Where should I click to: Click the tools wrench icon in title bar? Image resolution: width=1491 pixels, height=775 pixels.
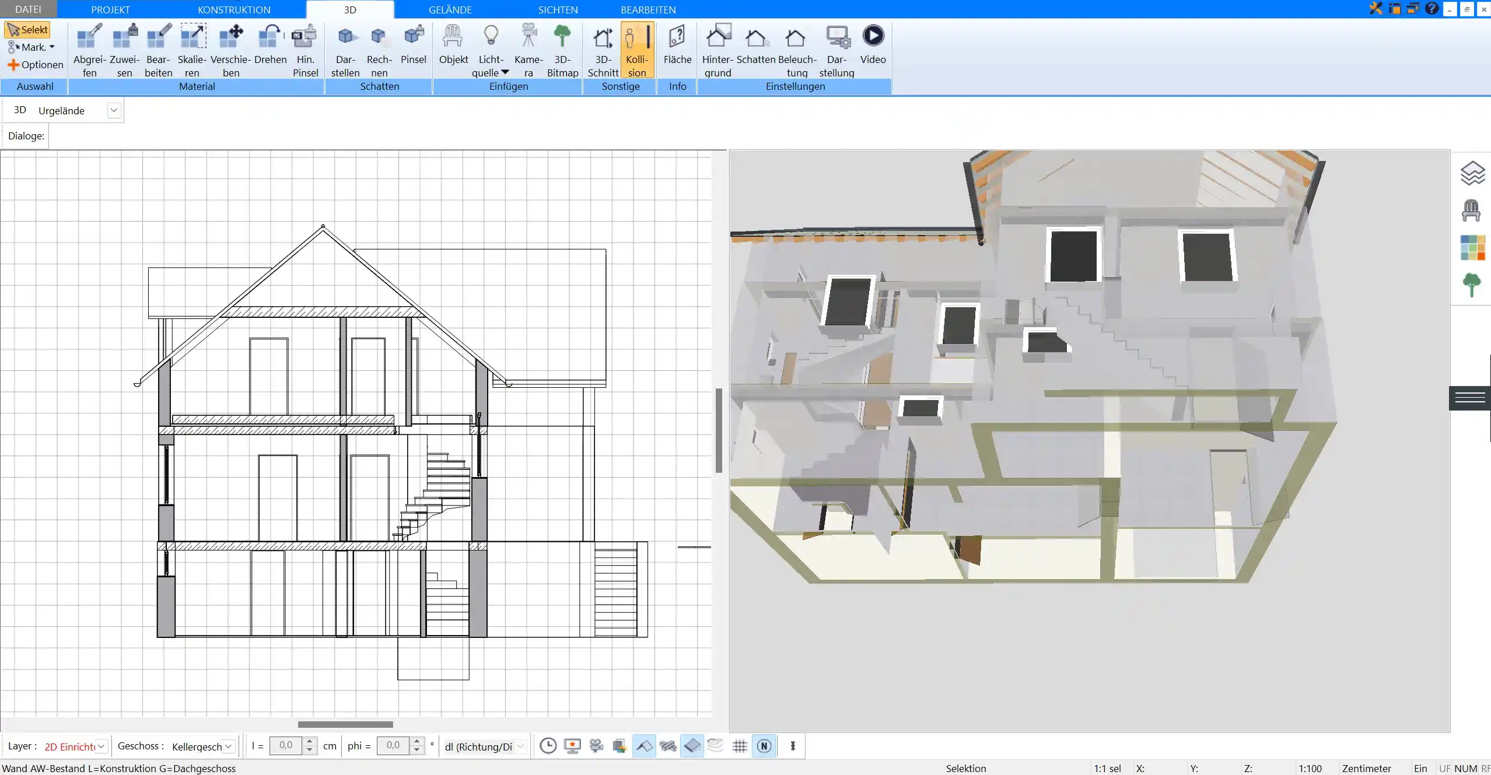point(1376,8)
